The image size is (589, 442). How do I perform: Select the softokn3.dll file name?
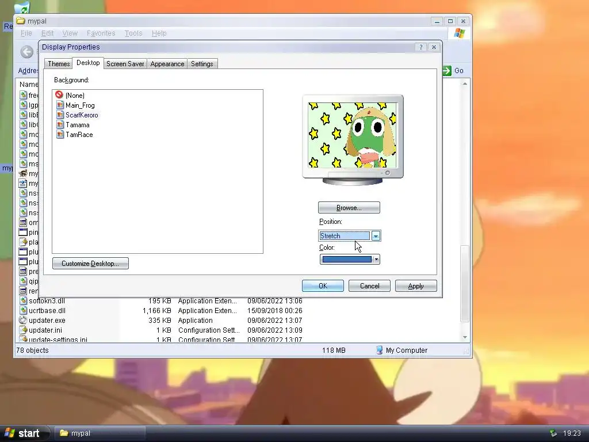47,300
